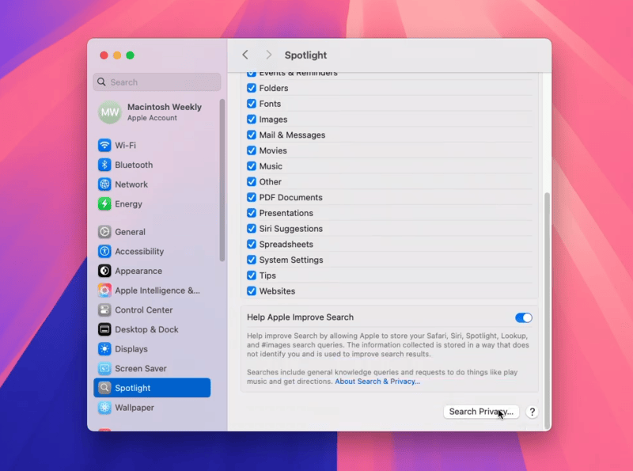Open About Search & Privacy link
The image size is (633, 471).
coord(377,382)
